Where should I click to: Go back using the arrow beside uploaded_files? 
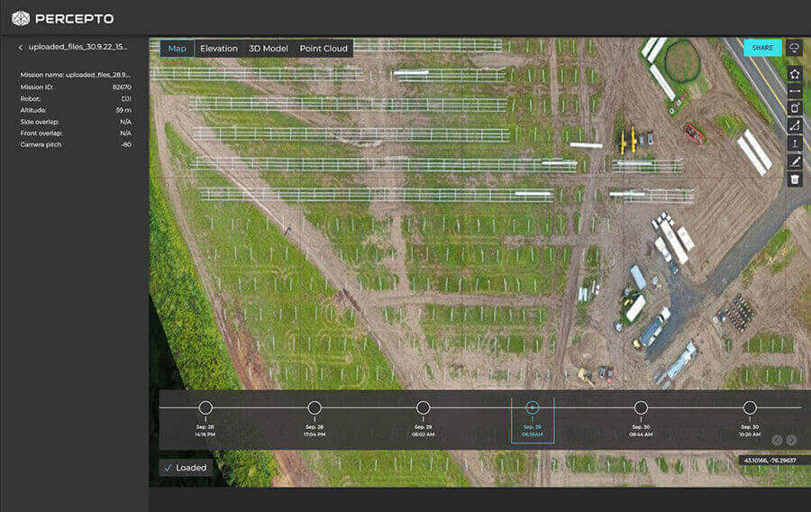[21, 47]
